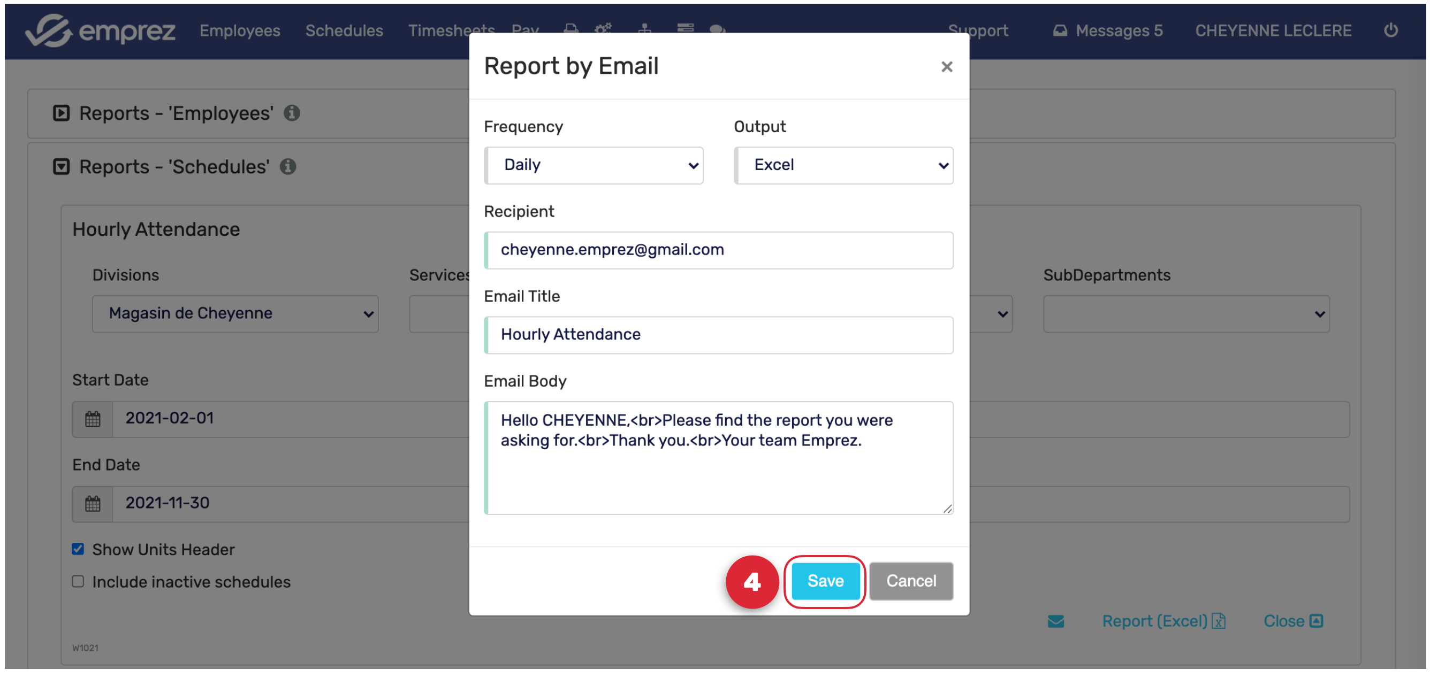Enable Include inactive schedules checkbox
Viewport: 1430px width, 677px height.
(78, 581)
